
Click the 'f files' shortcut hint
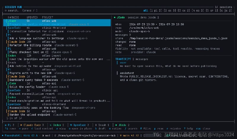(x=145, y=129)
